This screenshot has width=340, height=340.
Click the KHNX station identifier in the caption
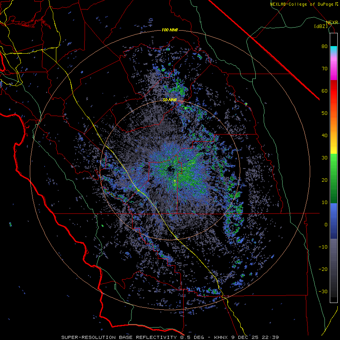[221, 337]
